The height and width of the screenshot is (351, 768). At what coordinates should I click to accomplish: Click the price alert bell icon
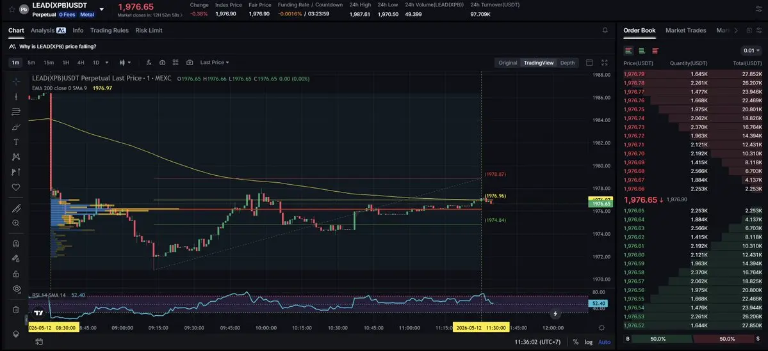point(605,30)
